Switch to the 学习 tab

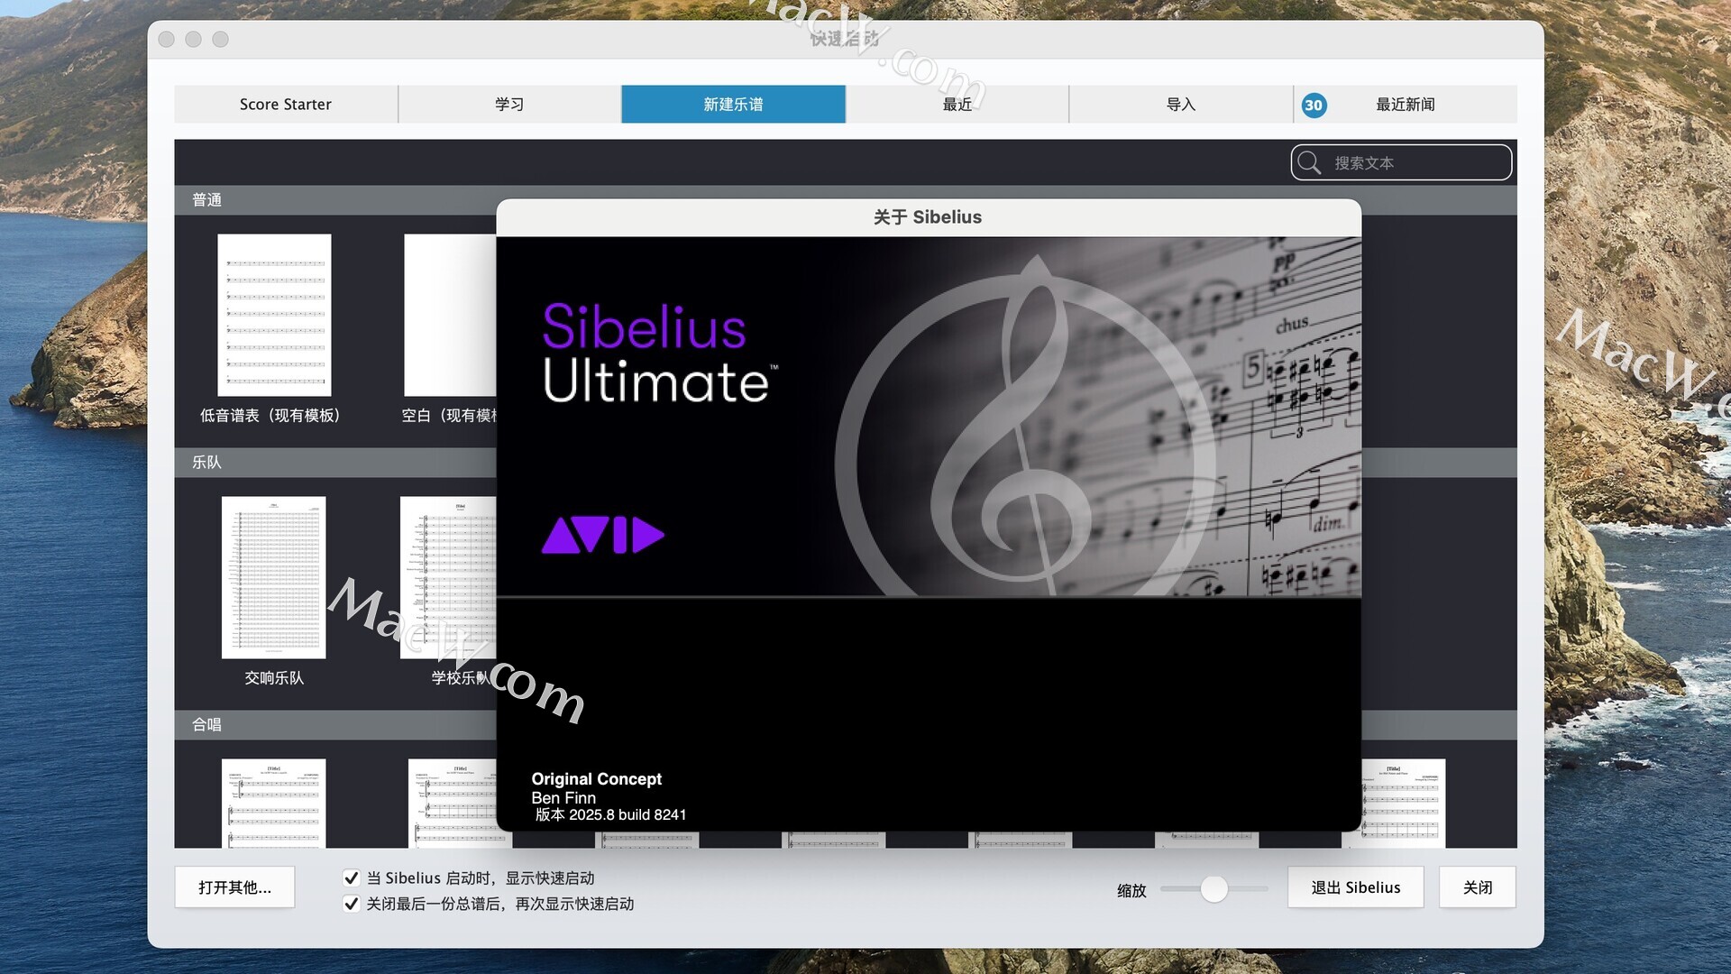click(509, 104)
